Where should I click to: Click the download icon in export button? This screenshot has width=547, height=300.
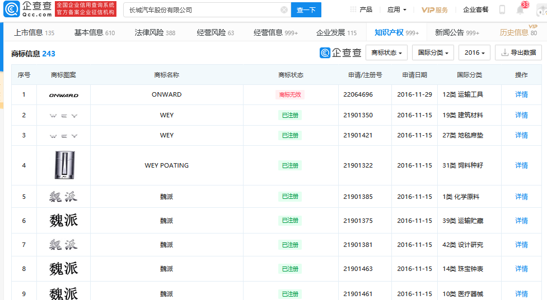[504, 53]
